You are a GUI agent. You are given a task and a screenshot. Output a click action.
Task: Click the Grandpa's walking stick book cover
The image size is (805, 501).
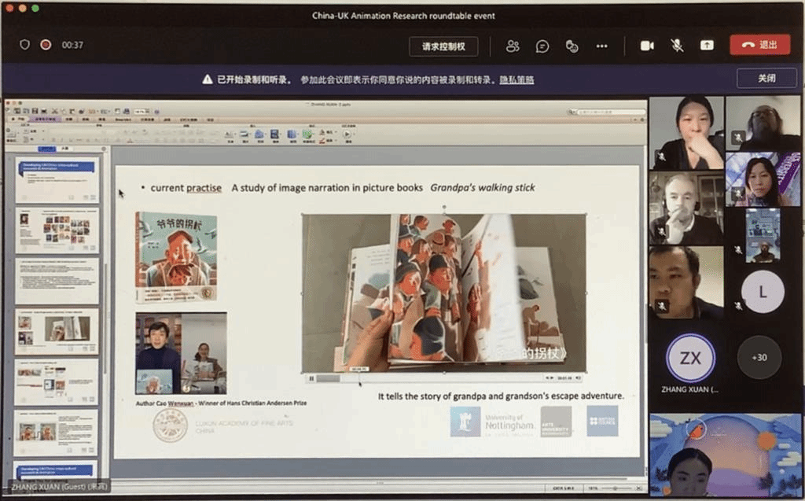click(x=176, y=257)
